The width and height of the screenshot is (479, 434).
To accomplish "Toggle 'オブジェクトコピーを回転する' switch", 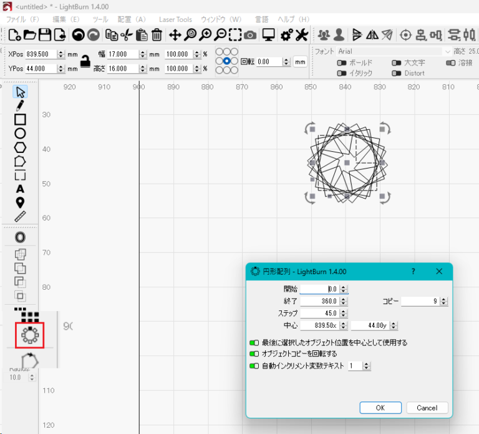I will pyautogui.click(x=254, y=354).
